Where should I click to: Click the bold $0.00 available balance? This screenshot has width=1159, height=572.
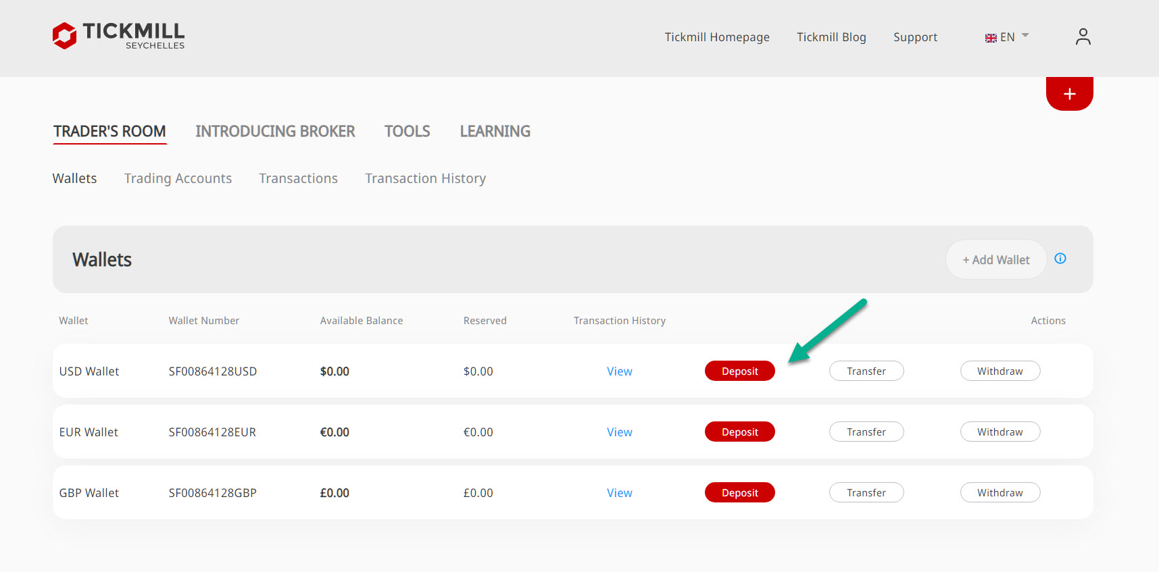335,371
